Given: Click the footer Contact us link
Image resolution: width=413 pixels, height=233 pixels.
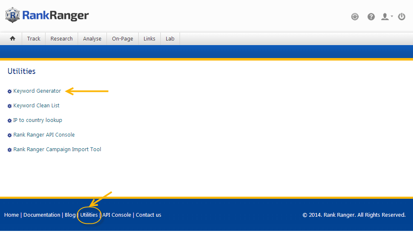Looking at the screenshot, I should (x=149, y=215).
